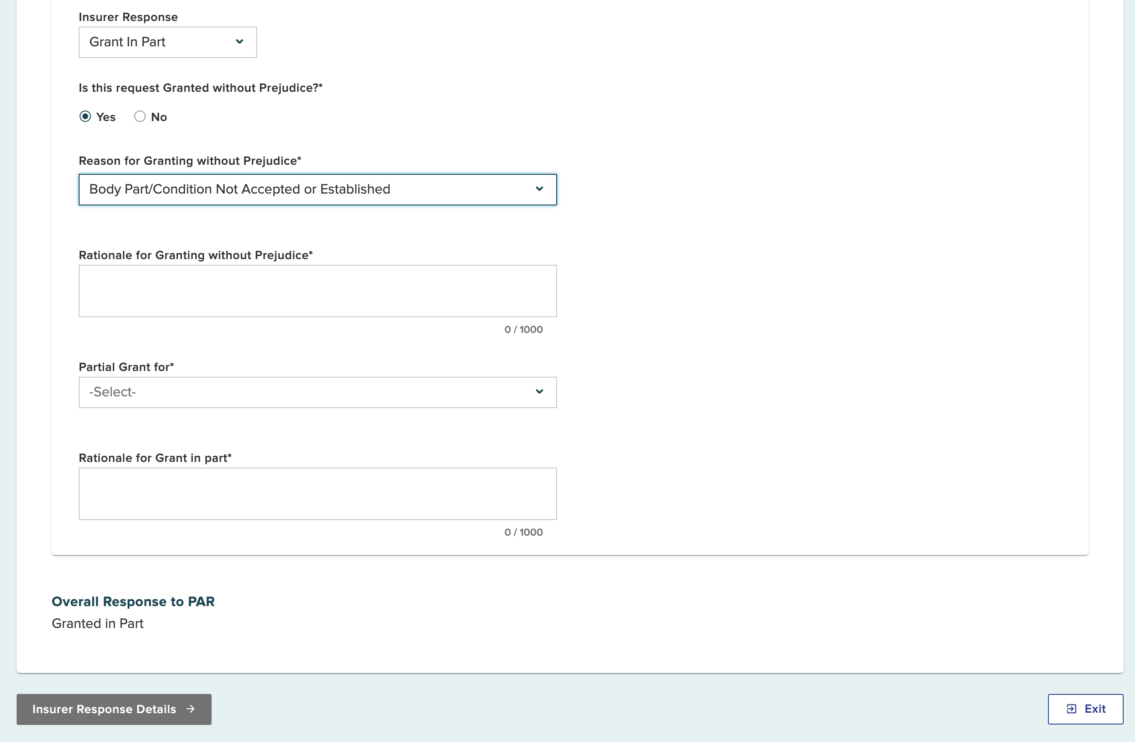Click the chevron on Partial Grant for dropdown
The width and height of the screenshot is (1135, 742).
(x=539, y=392)
